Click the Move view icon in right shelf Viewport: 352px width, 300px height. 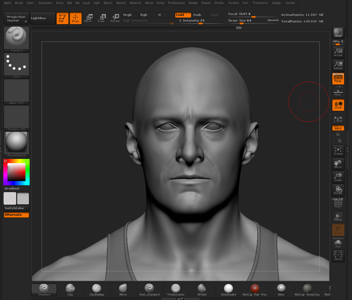coord(338,164)
